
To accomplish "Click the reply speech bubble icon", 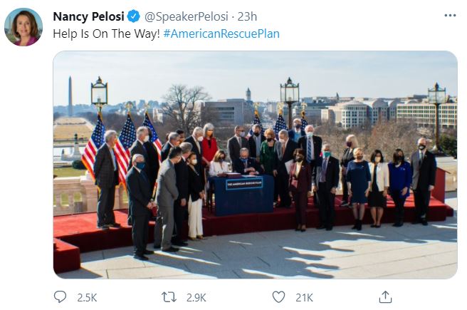I will (x=60, y=296).
